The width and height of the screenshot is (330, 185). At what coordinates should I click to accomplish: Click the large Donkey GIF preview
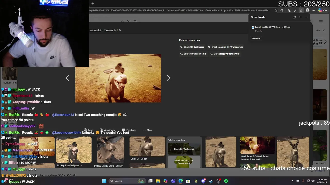pos(118,78)
